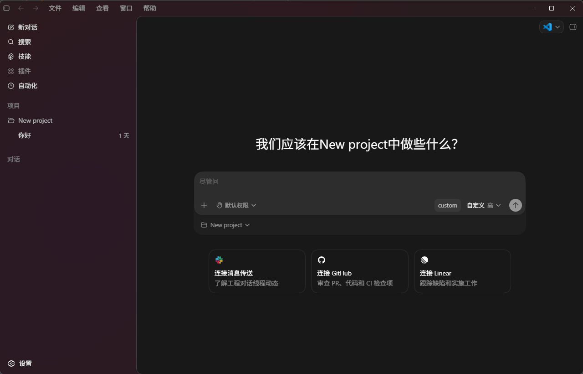Click 跟踪缺陷和实施工作 description text
Viewport: 583px width, 374px height.
coord(449,283)
